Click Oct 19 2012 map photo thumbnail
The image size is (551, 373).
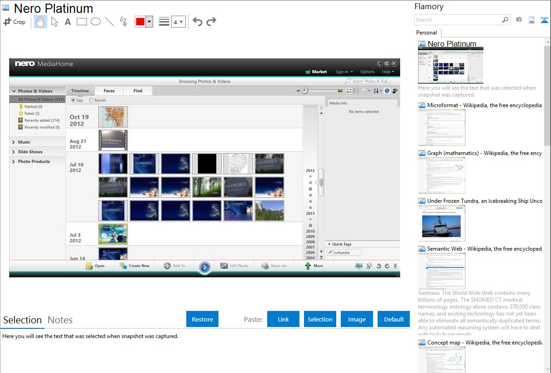pos(113,117)
